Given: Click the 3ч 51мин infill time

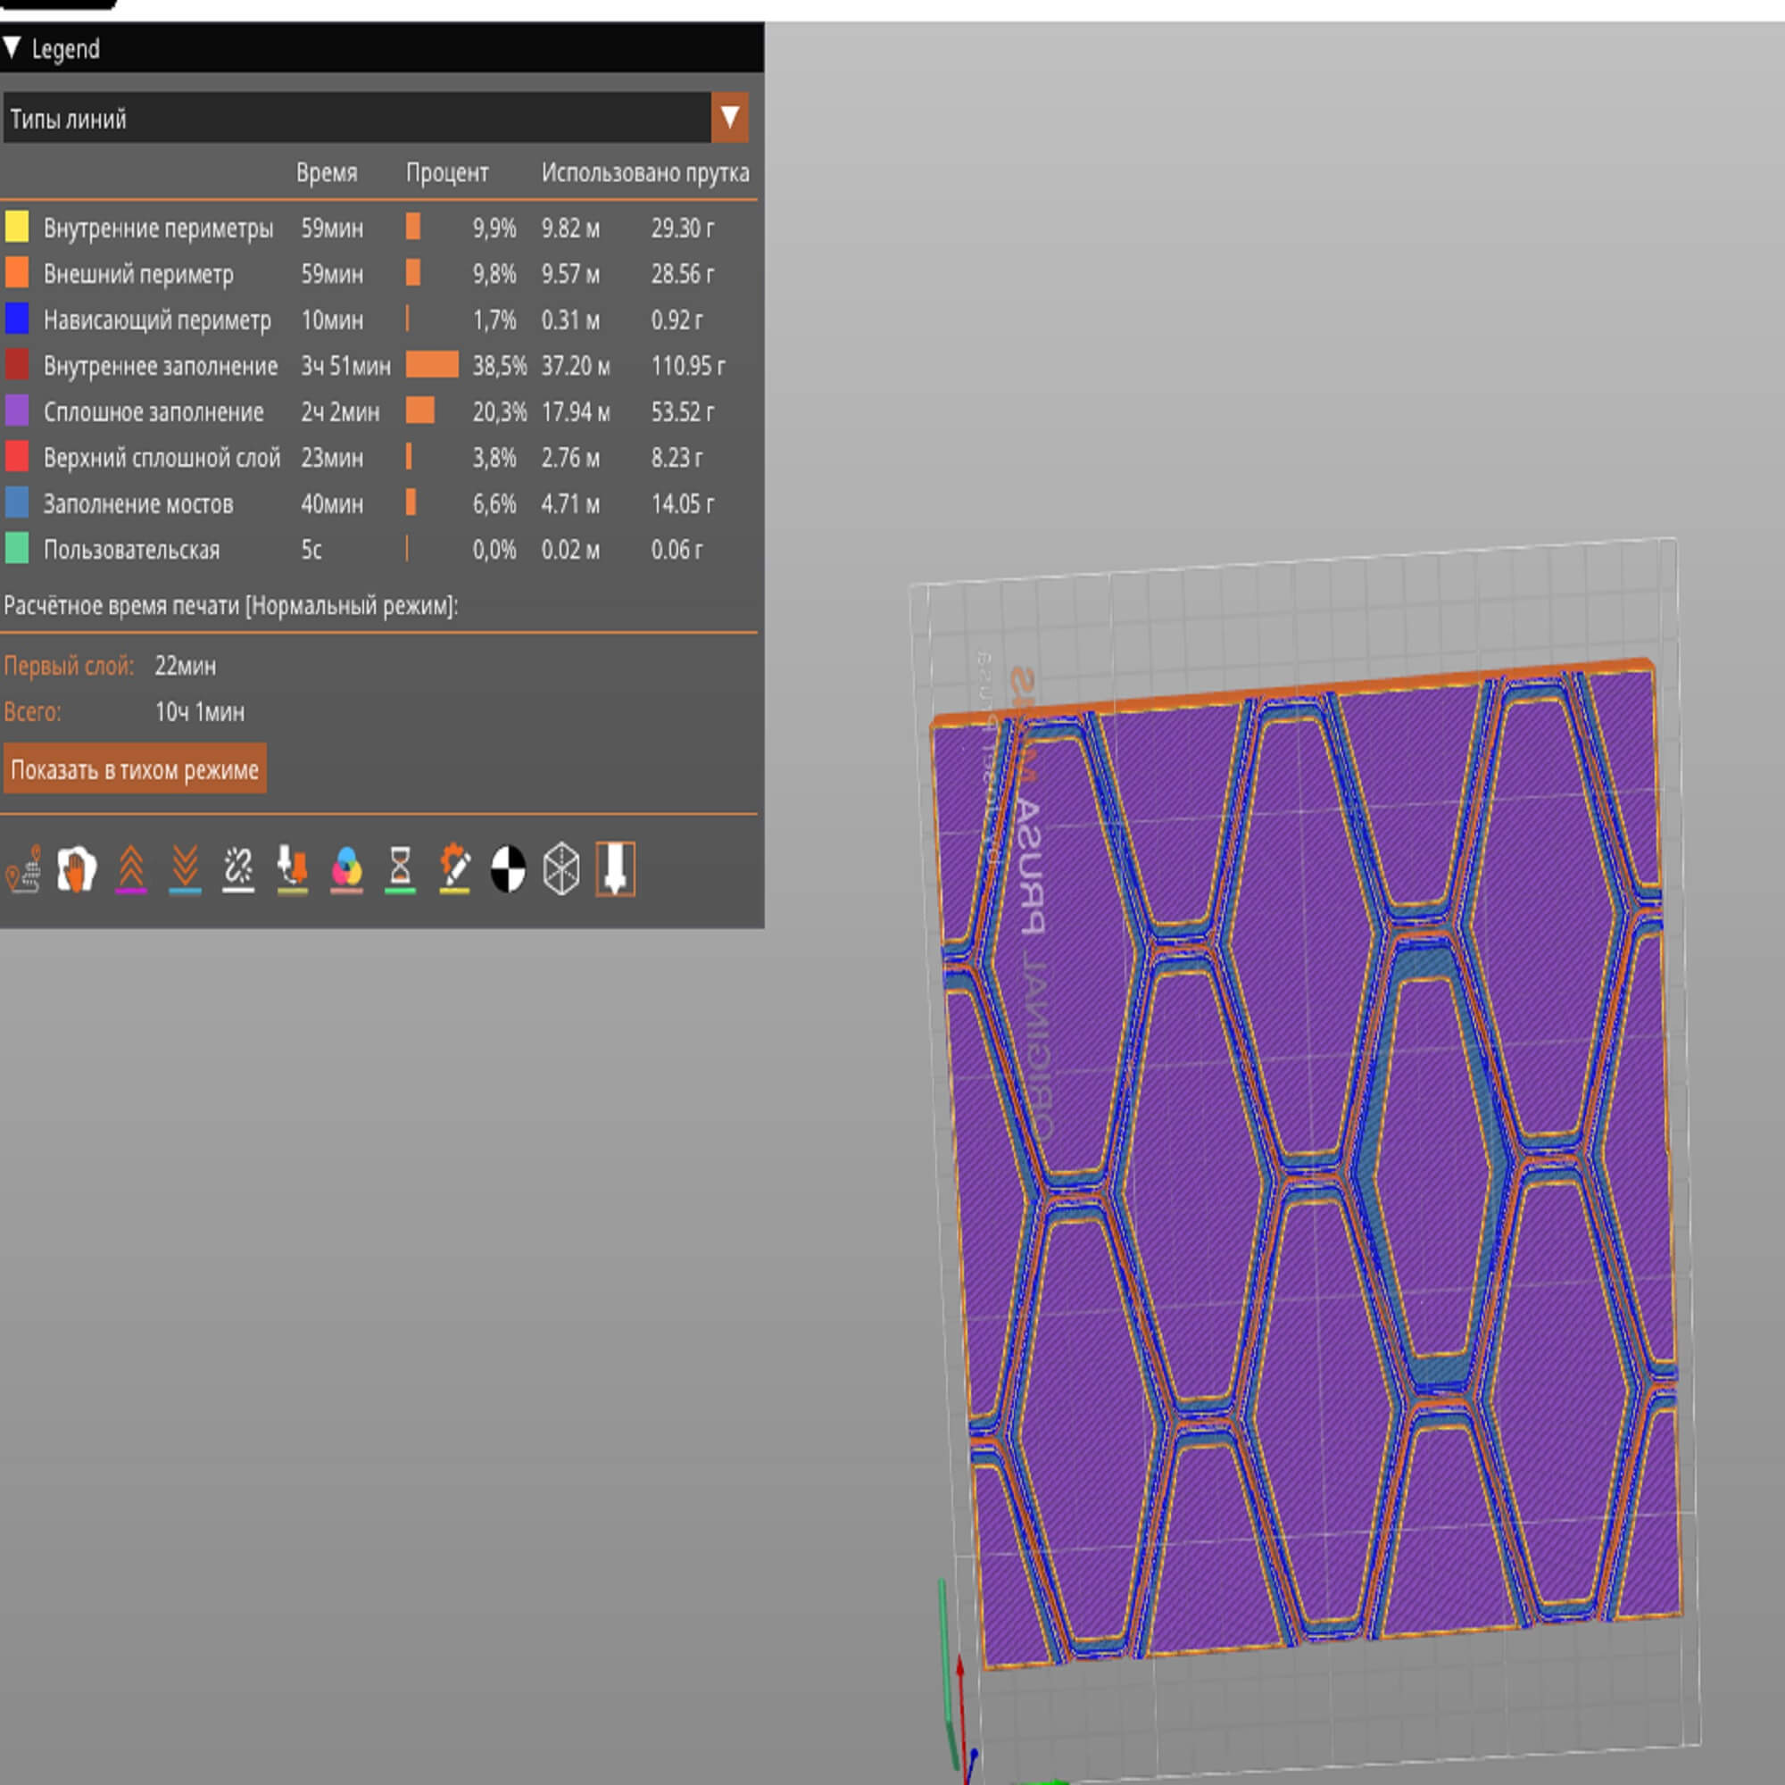Looking at the screenshot, I should [x=345, y=366].
